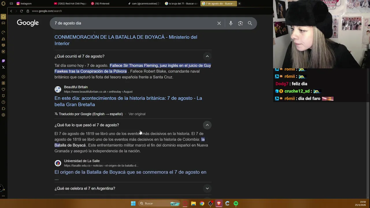370x208 pixels.
Task: Click the address bar URL
Action: pyautogui.click(x=47, y=11)
